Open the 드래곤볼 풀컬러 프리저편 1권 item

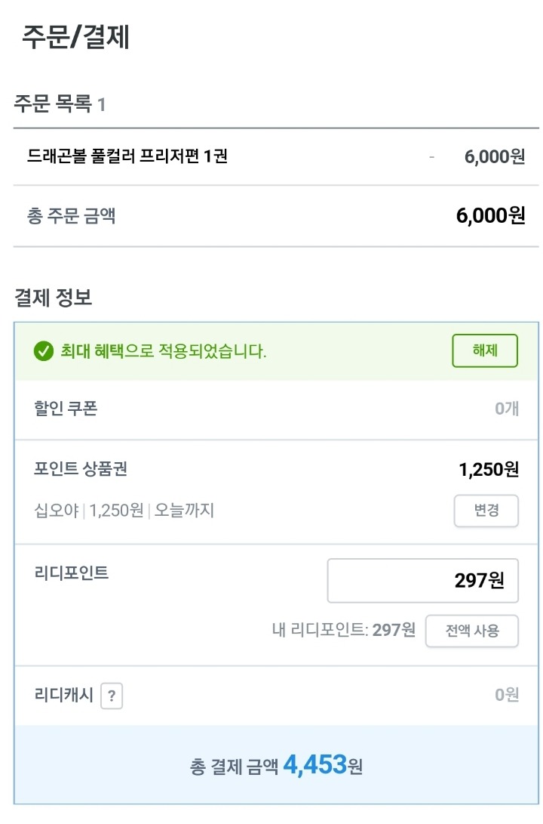click(x=127, y=156)
